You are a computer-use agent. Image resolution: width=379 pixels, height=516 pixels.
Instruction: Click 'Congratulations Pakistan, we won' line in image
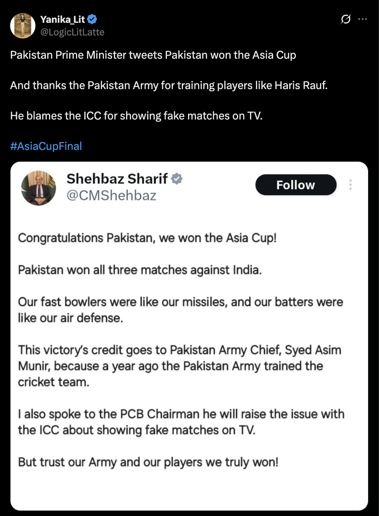[147, 238]
